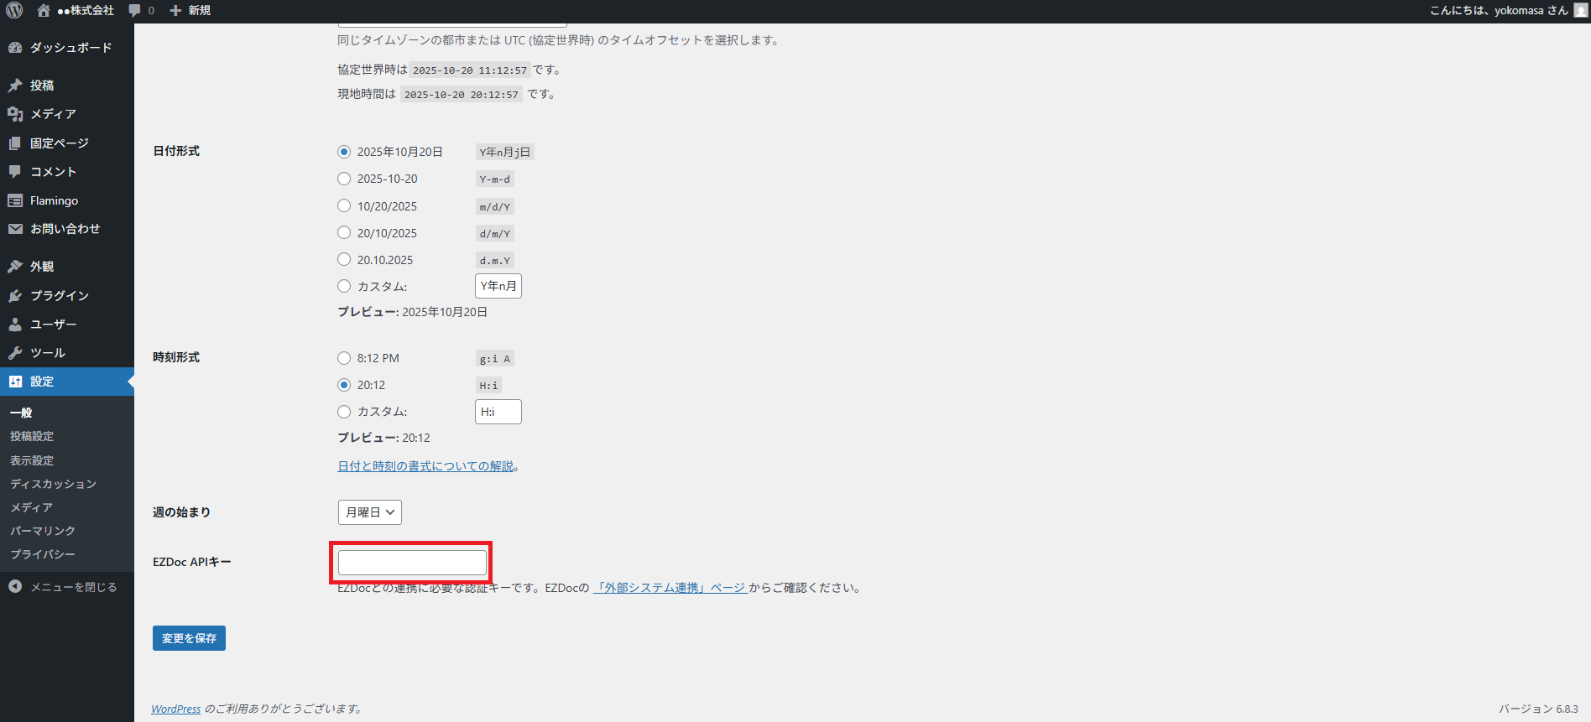This screenshot has width=1591, height=722.
Task: Click the 投稿 pin icon
Action: click(x=15, y=86)
